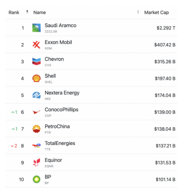Click the ConocoPhillips red logo

(36, 112)
